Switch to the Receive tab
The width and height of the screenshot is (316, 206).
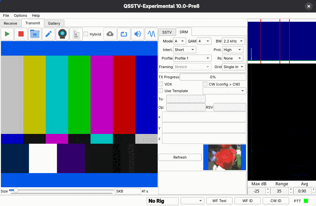[11, 23]
